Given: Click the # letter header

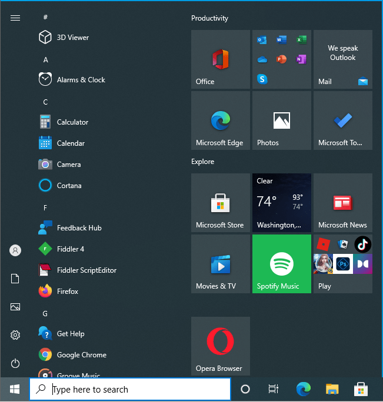Looking at the screenshot, I should tap(45, 17).
